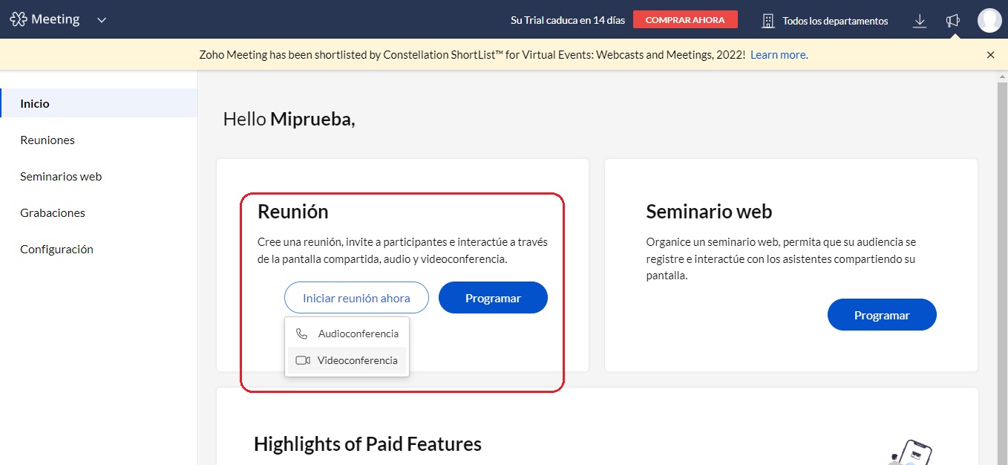Viewport: 1008px width, 465px height.
Task: Expand the Meeting app switcher chevron
Action: (102, 20)
